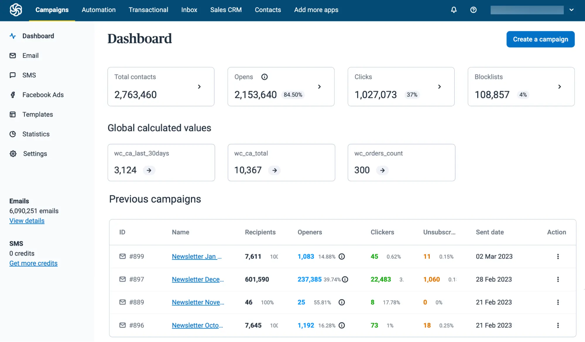585x342 pixels.
Task: Open details arrow on the Clicks card
Action: pyautogui.click(x=439, y=87)
